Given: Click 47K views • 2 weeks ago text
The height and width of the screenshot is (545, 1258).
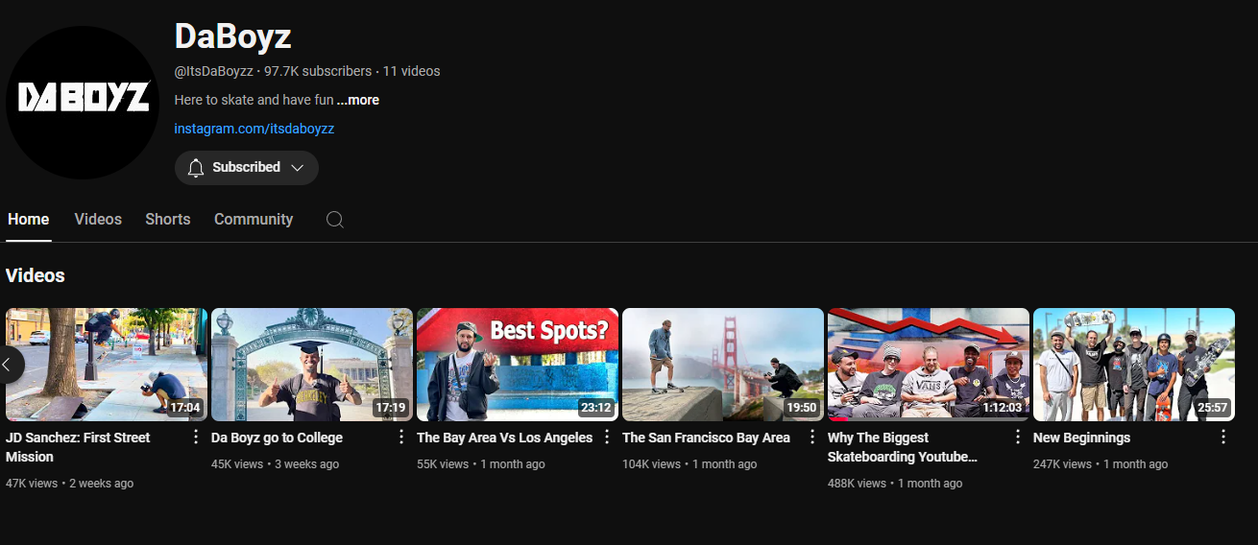Looking at the screenshot, I should pyautogui.click(x=69, y=484).
